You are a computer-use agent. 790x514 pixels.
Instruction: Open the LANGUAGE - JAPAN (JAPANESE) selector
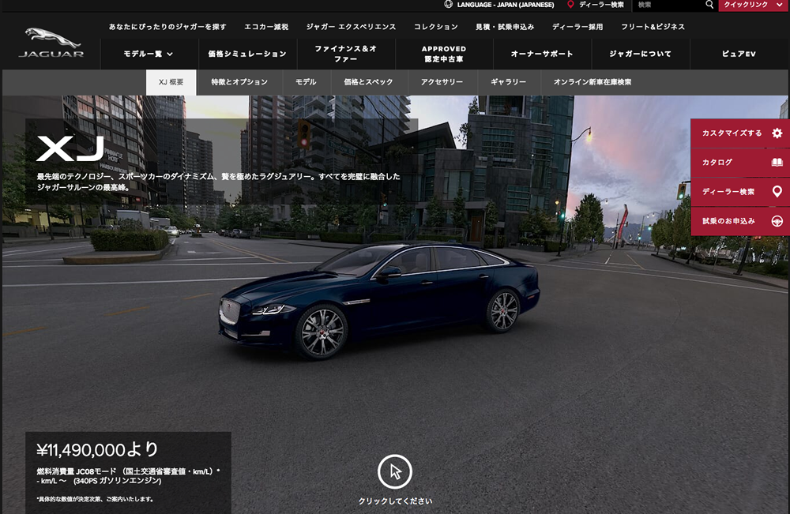point(506,5)
